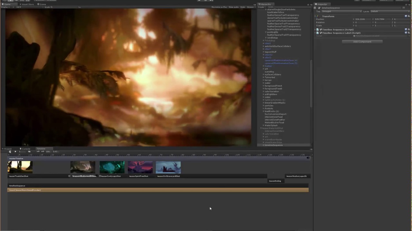Open the Timeline Sequence (Script) help icon

click(406, 30)
